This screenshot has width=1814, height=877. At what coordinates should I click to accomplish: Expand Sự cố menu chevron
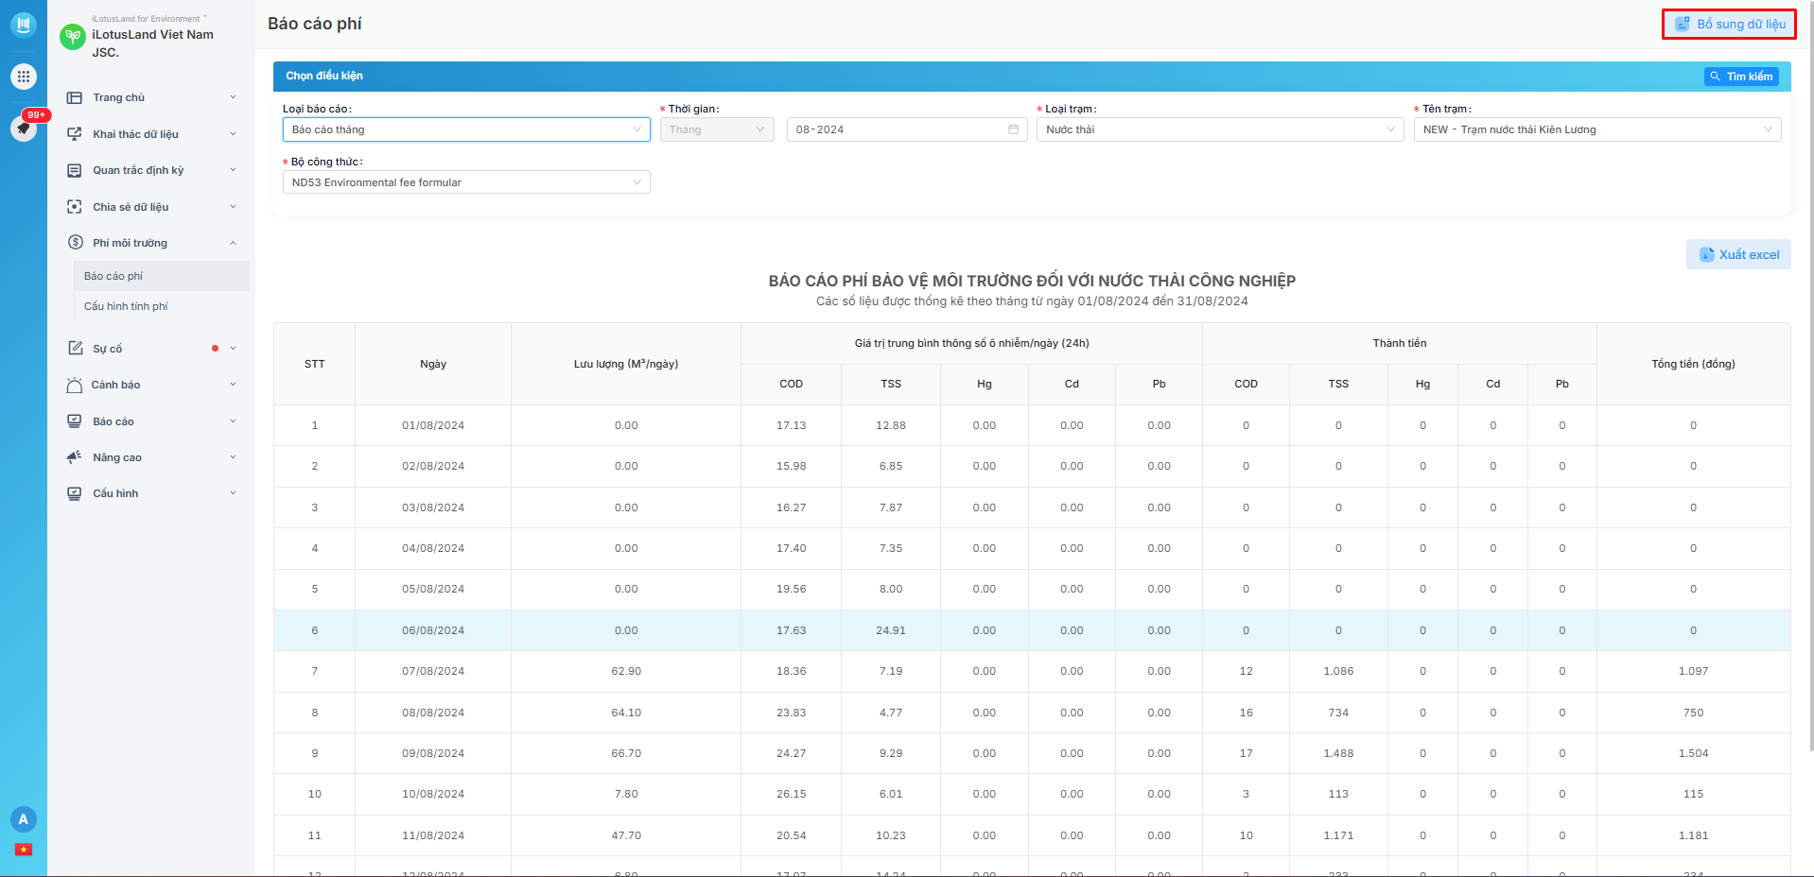click(x=233, y=349)
